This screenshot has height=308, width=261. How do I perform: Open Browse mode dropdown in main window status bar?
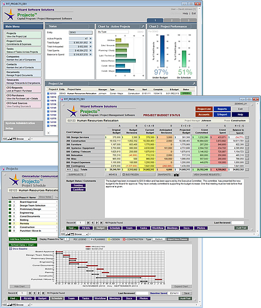(23, 139)
